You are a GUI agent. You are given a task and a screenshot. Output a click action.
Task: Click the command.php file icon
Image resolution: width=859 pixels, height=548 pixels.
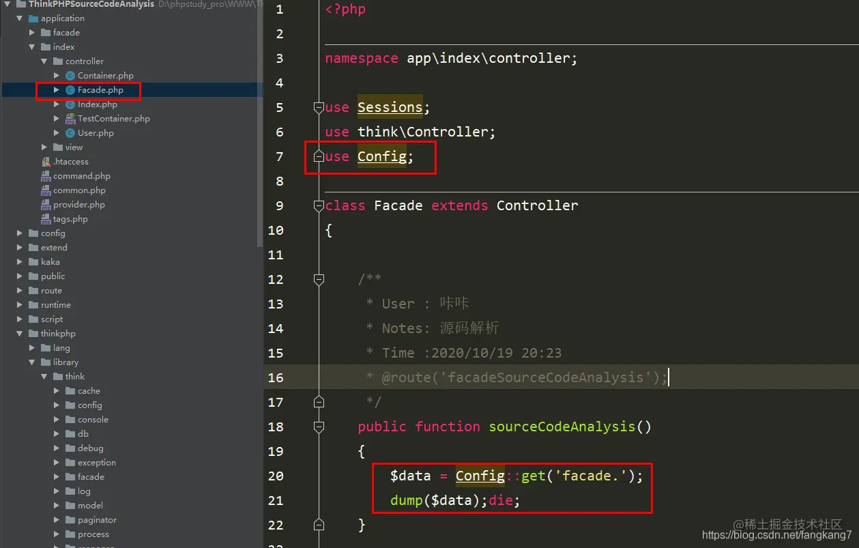pos(46,176)
